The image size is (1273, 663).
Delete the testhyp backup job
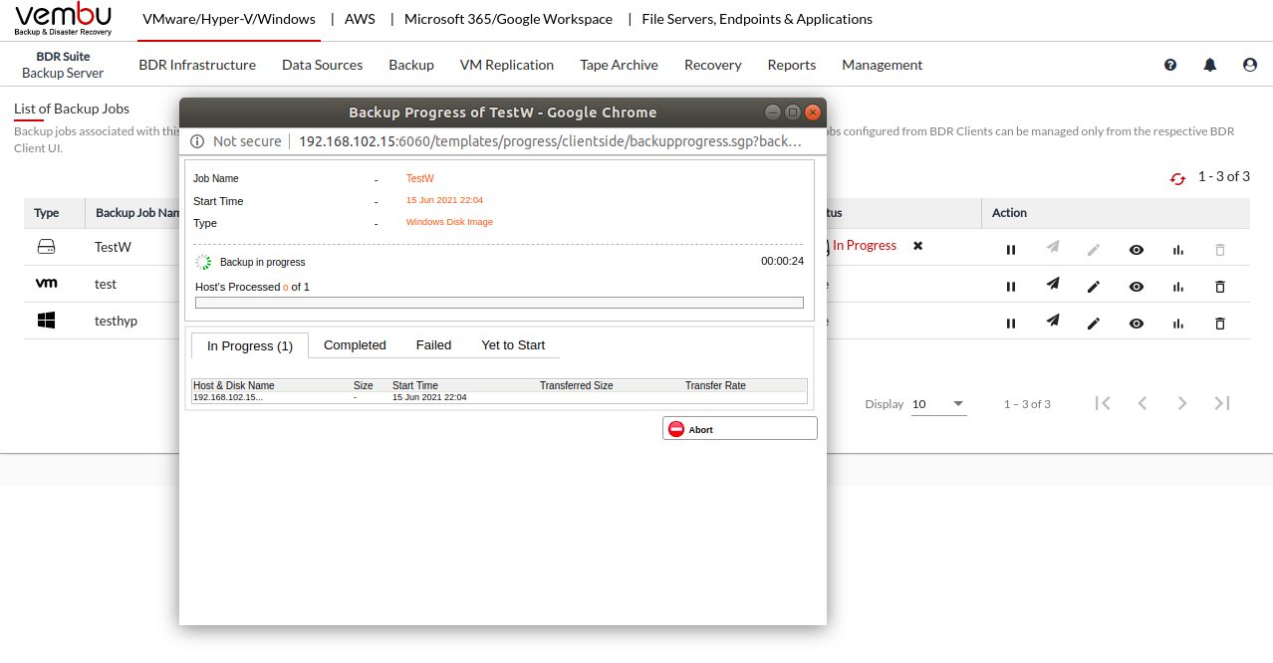(1220, 324)
